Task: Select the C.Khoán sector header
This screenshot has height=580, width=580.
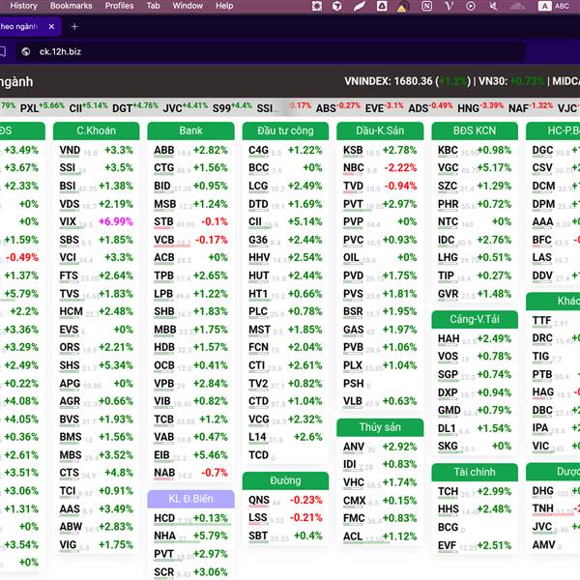Action: click(x=96, y=130)
